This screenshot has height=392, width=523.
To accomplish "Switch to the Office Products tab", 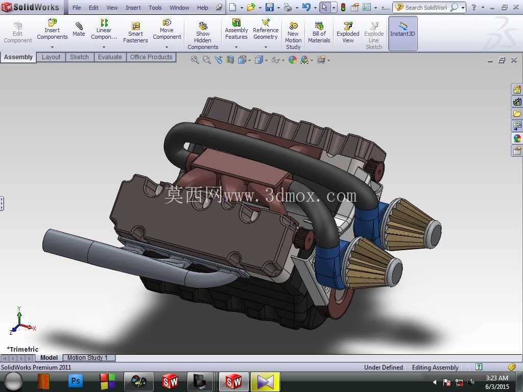I will coord(151,57).
